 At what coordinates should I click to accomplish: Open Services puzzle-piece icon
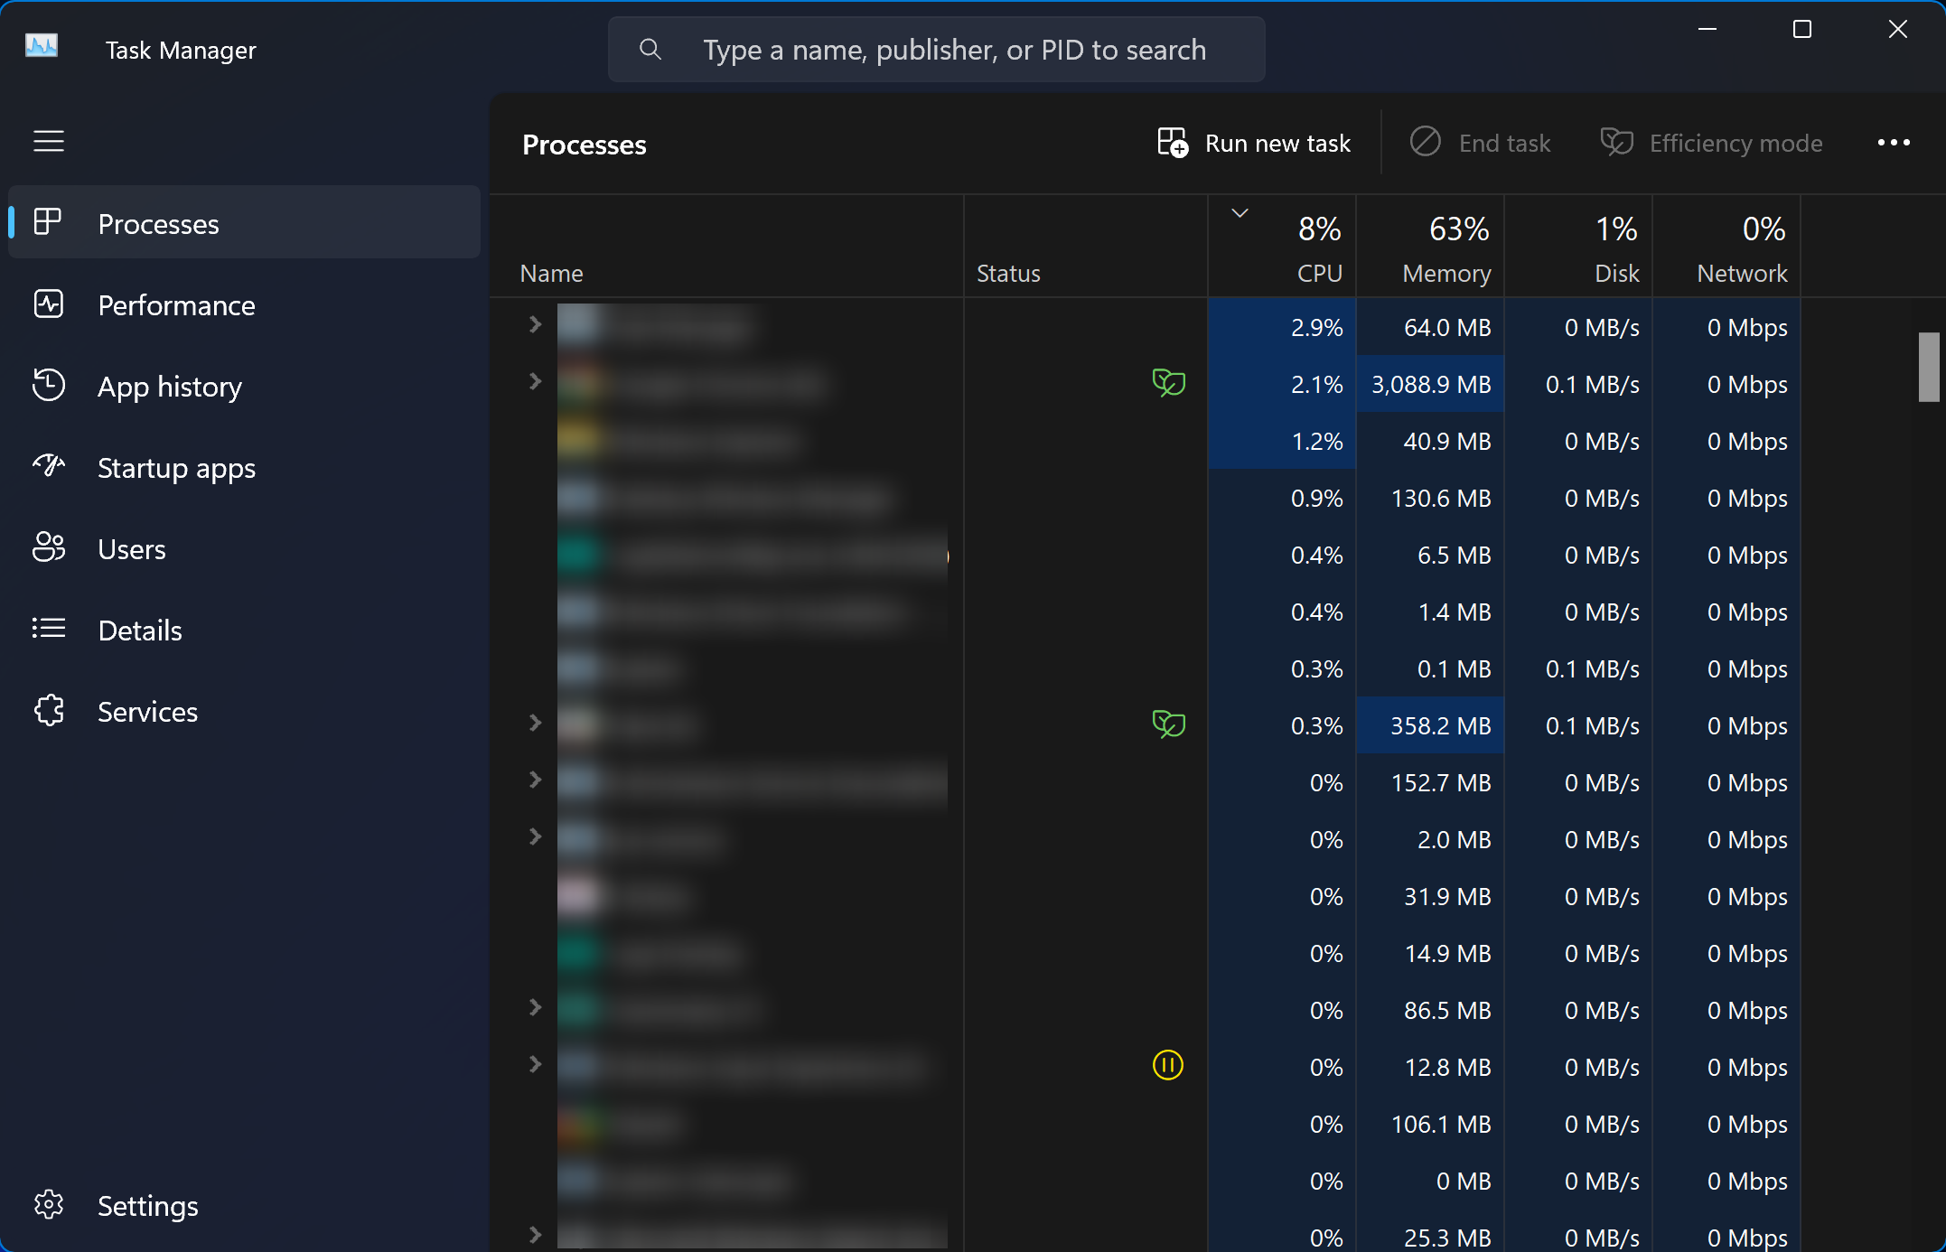click(49, 711)
